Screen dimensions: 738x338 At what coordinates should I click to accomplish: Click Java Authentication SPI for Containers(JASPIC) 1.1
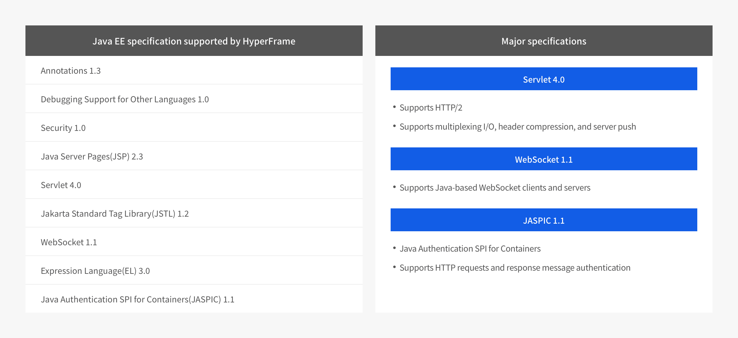point(137,299)
